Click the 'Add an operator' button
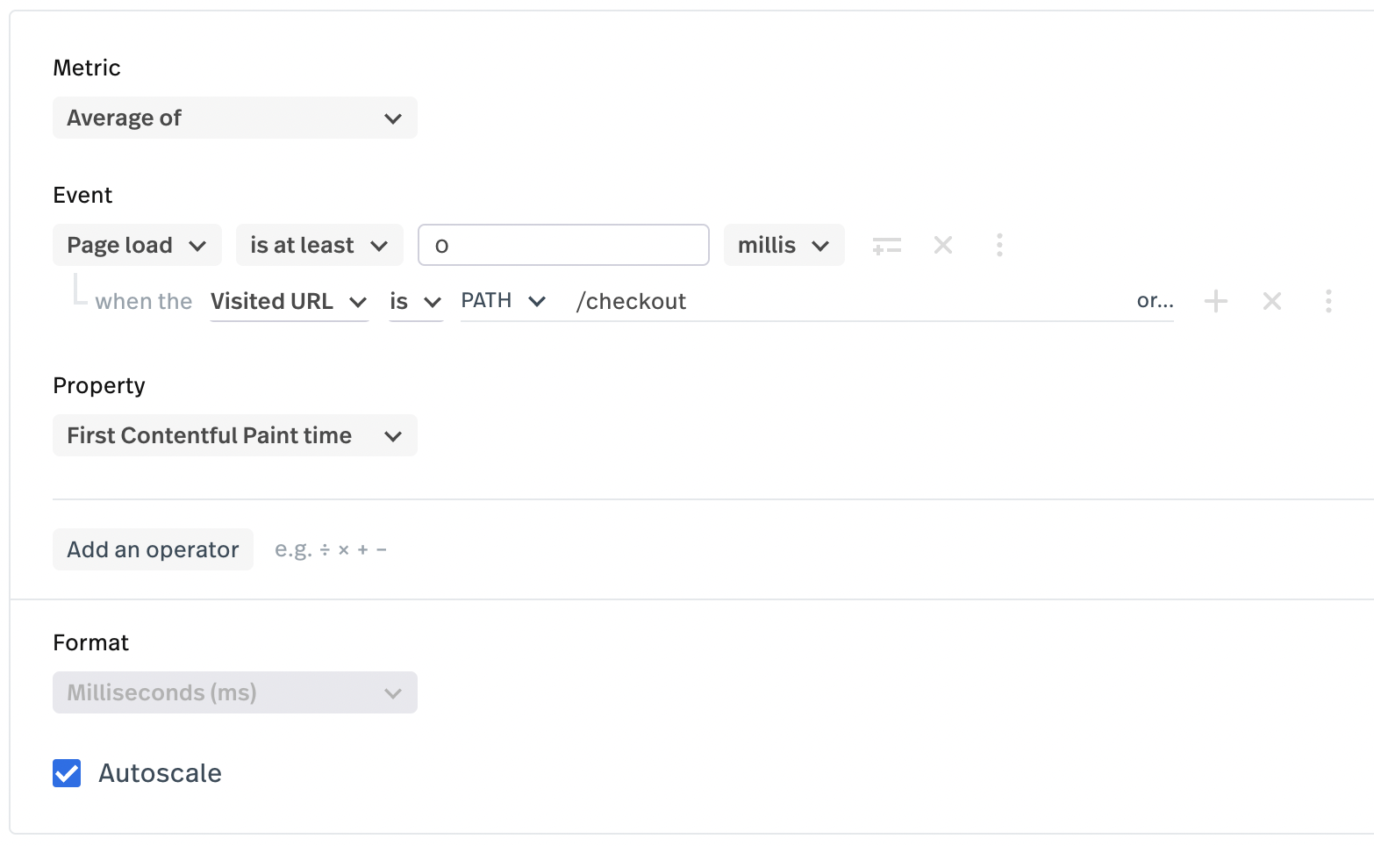The width and height of the screenshot is (1374, 846). click(153, 549)
